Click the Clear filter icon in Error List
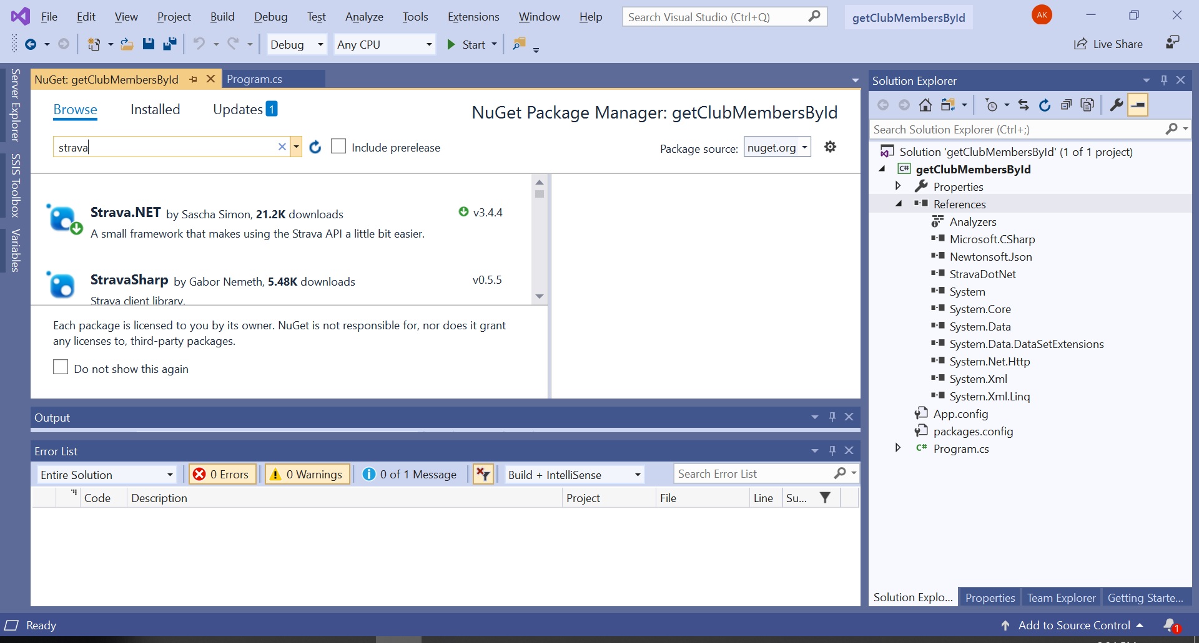 tap(483, 475)
